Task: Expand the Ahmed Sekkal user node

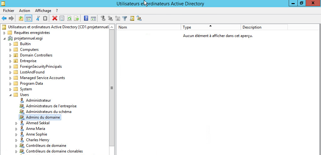Action: [x=17, y=123]
